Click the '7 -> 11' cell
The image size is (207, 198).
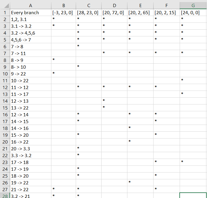coord(31,53)
